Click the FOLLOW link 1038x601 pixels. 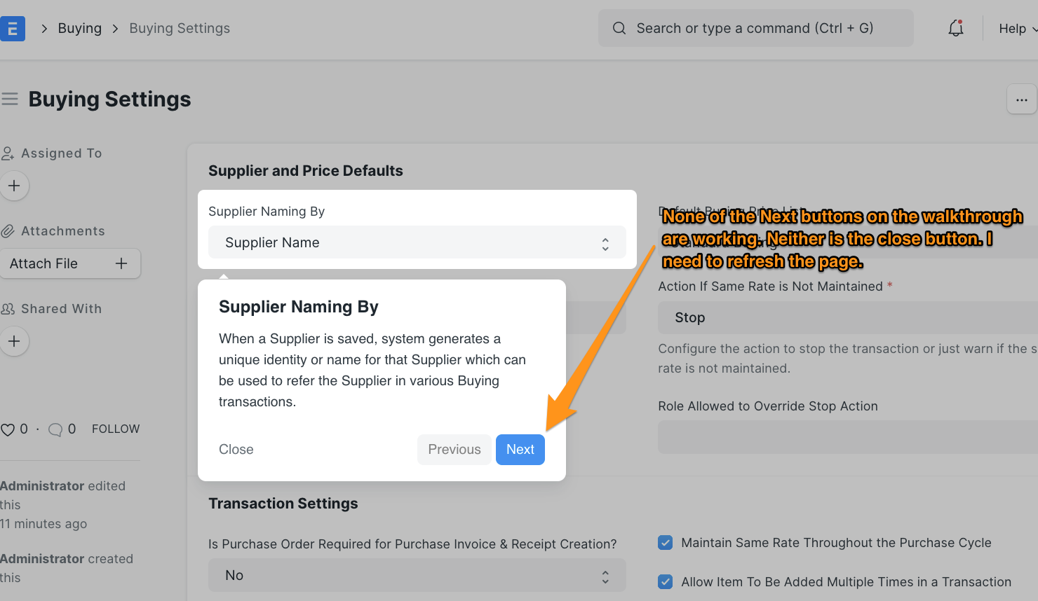click(x=116, y=429)
